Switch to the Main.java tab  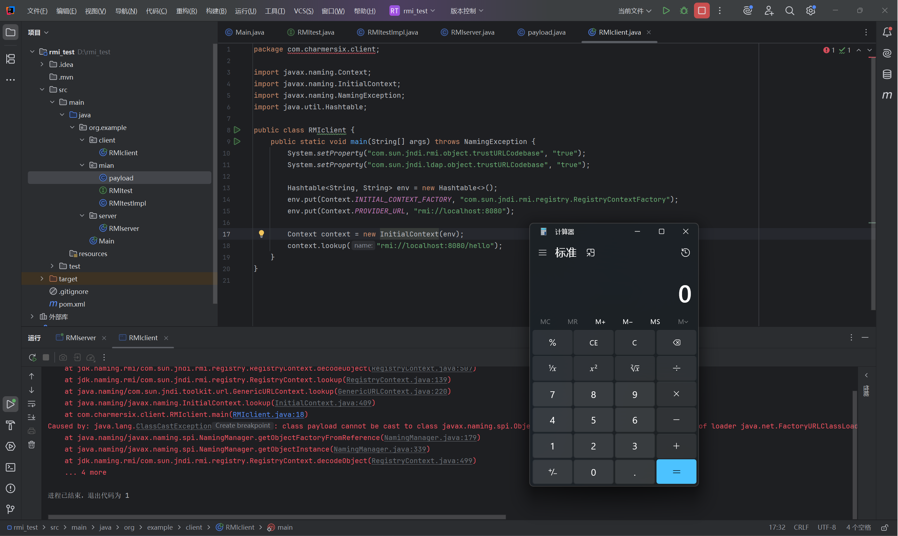pos(245,32)
